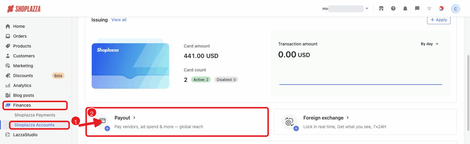Click the Payout card icon
Screen dimensions: 470x144
(102, 122)
